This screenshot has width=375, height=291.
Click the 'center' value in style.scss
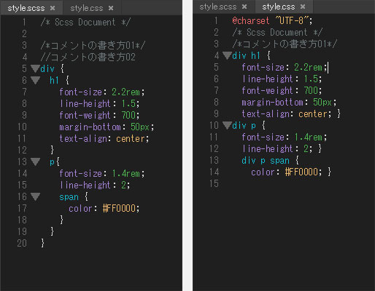click(131, 139)
